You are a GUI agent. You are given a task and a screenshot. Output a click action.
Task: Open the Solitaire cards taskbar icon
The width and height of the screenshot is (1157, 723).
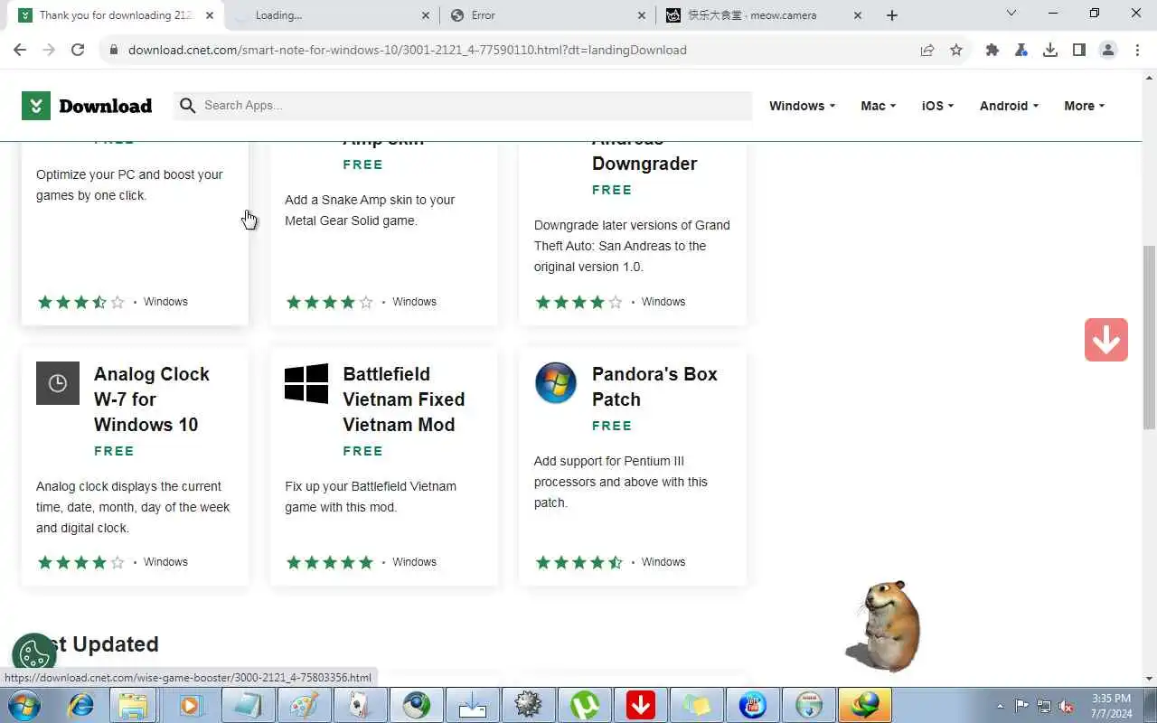point(359,705)
